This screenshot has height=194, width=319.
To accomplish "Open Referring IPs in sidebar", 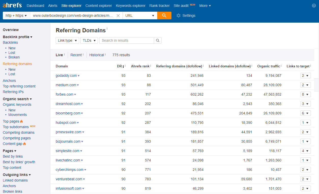I will tap(13, 92).
